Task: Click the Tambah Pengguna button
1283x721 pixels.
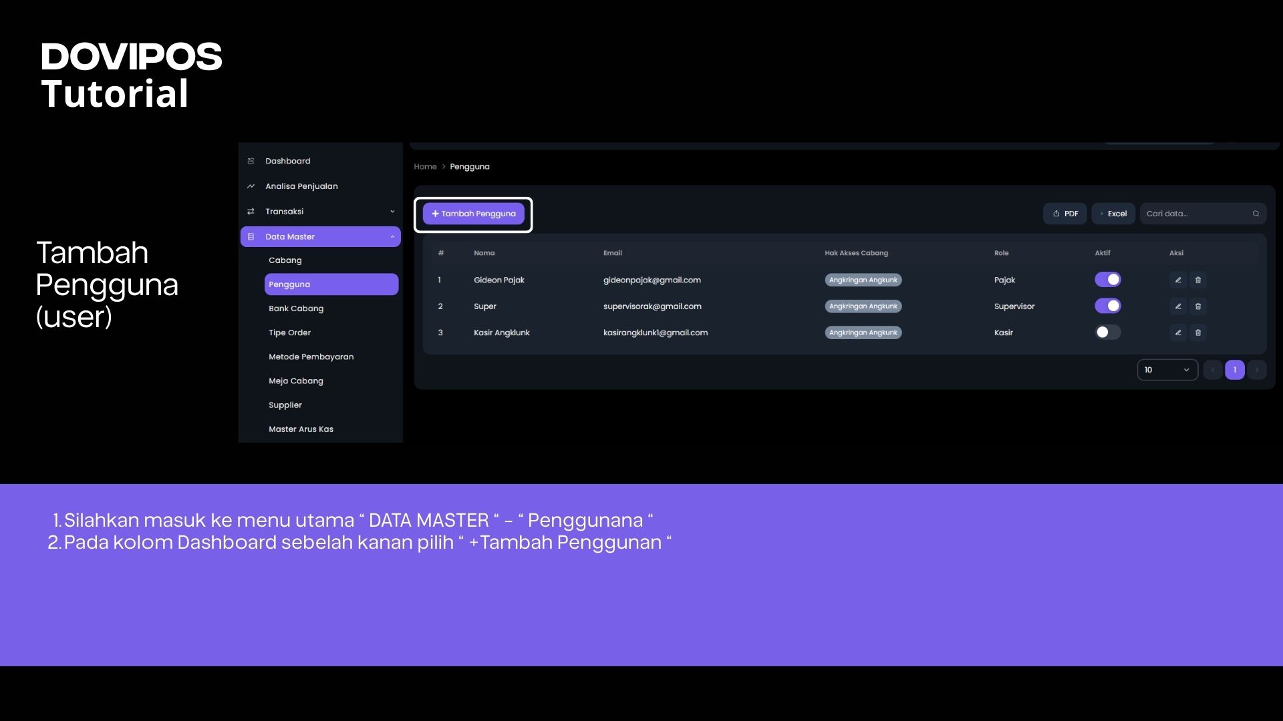Action: [x=474, y=214]
